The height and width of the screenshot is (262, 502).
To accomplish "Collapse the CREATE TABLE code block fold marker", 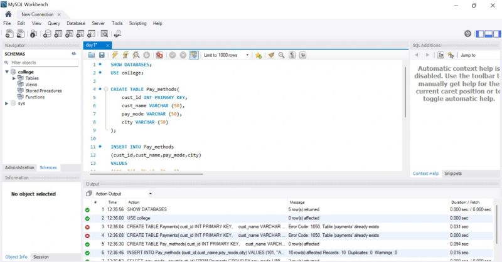I will (x=105, y=89).
